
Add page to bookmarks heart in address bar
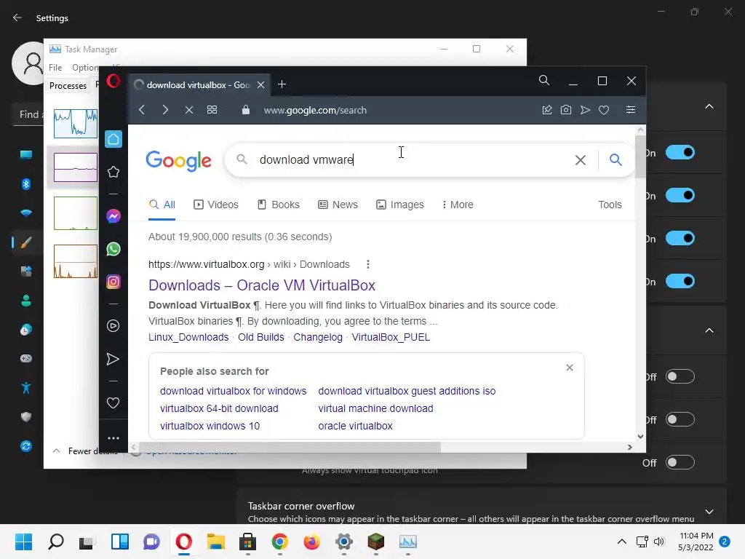tap(604, 111)
